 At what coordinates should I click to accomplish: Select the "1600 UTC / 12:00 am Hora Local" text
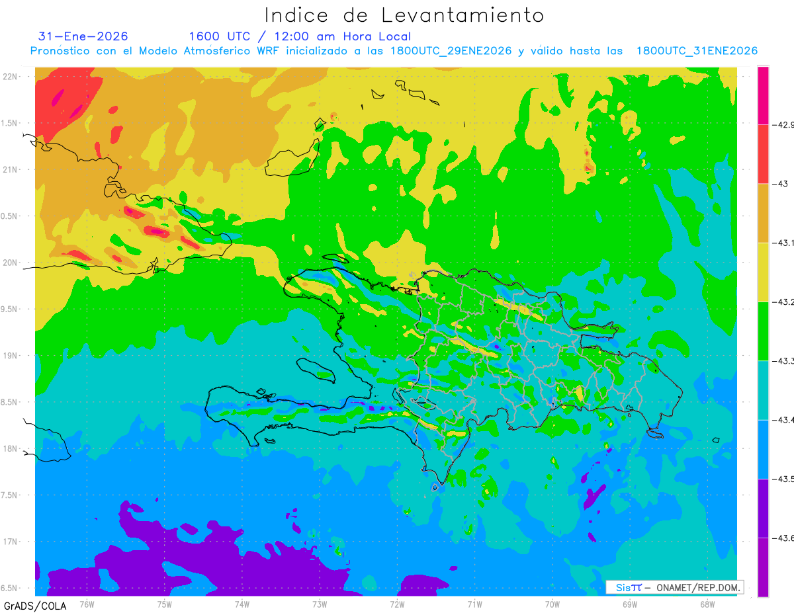(300, 36)
